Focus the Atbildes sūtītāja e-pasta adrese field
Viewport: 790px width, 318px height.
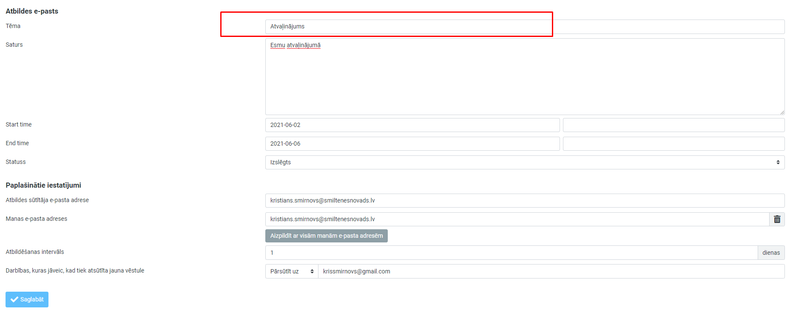pos(524,200)
